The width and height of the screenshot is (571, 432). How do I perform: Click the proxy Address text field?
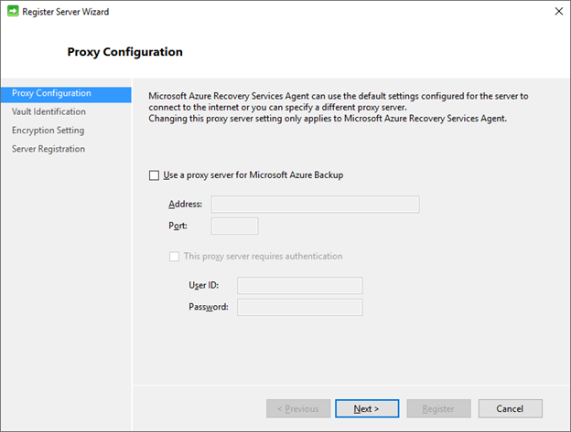[x=315, y=205]
